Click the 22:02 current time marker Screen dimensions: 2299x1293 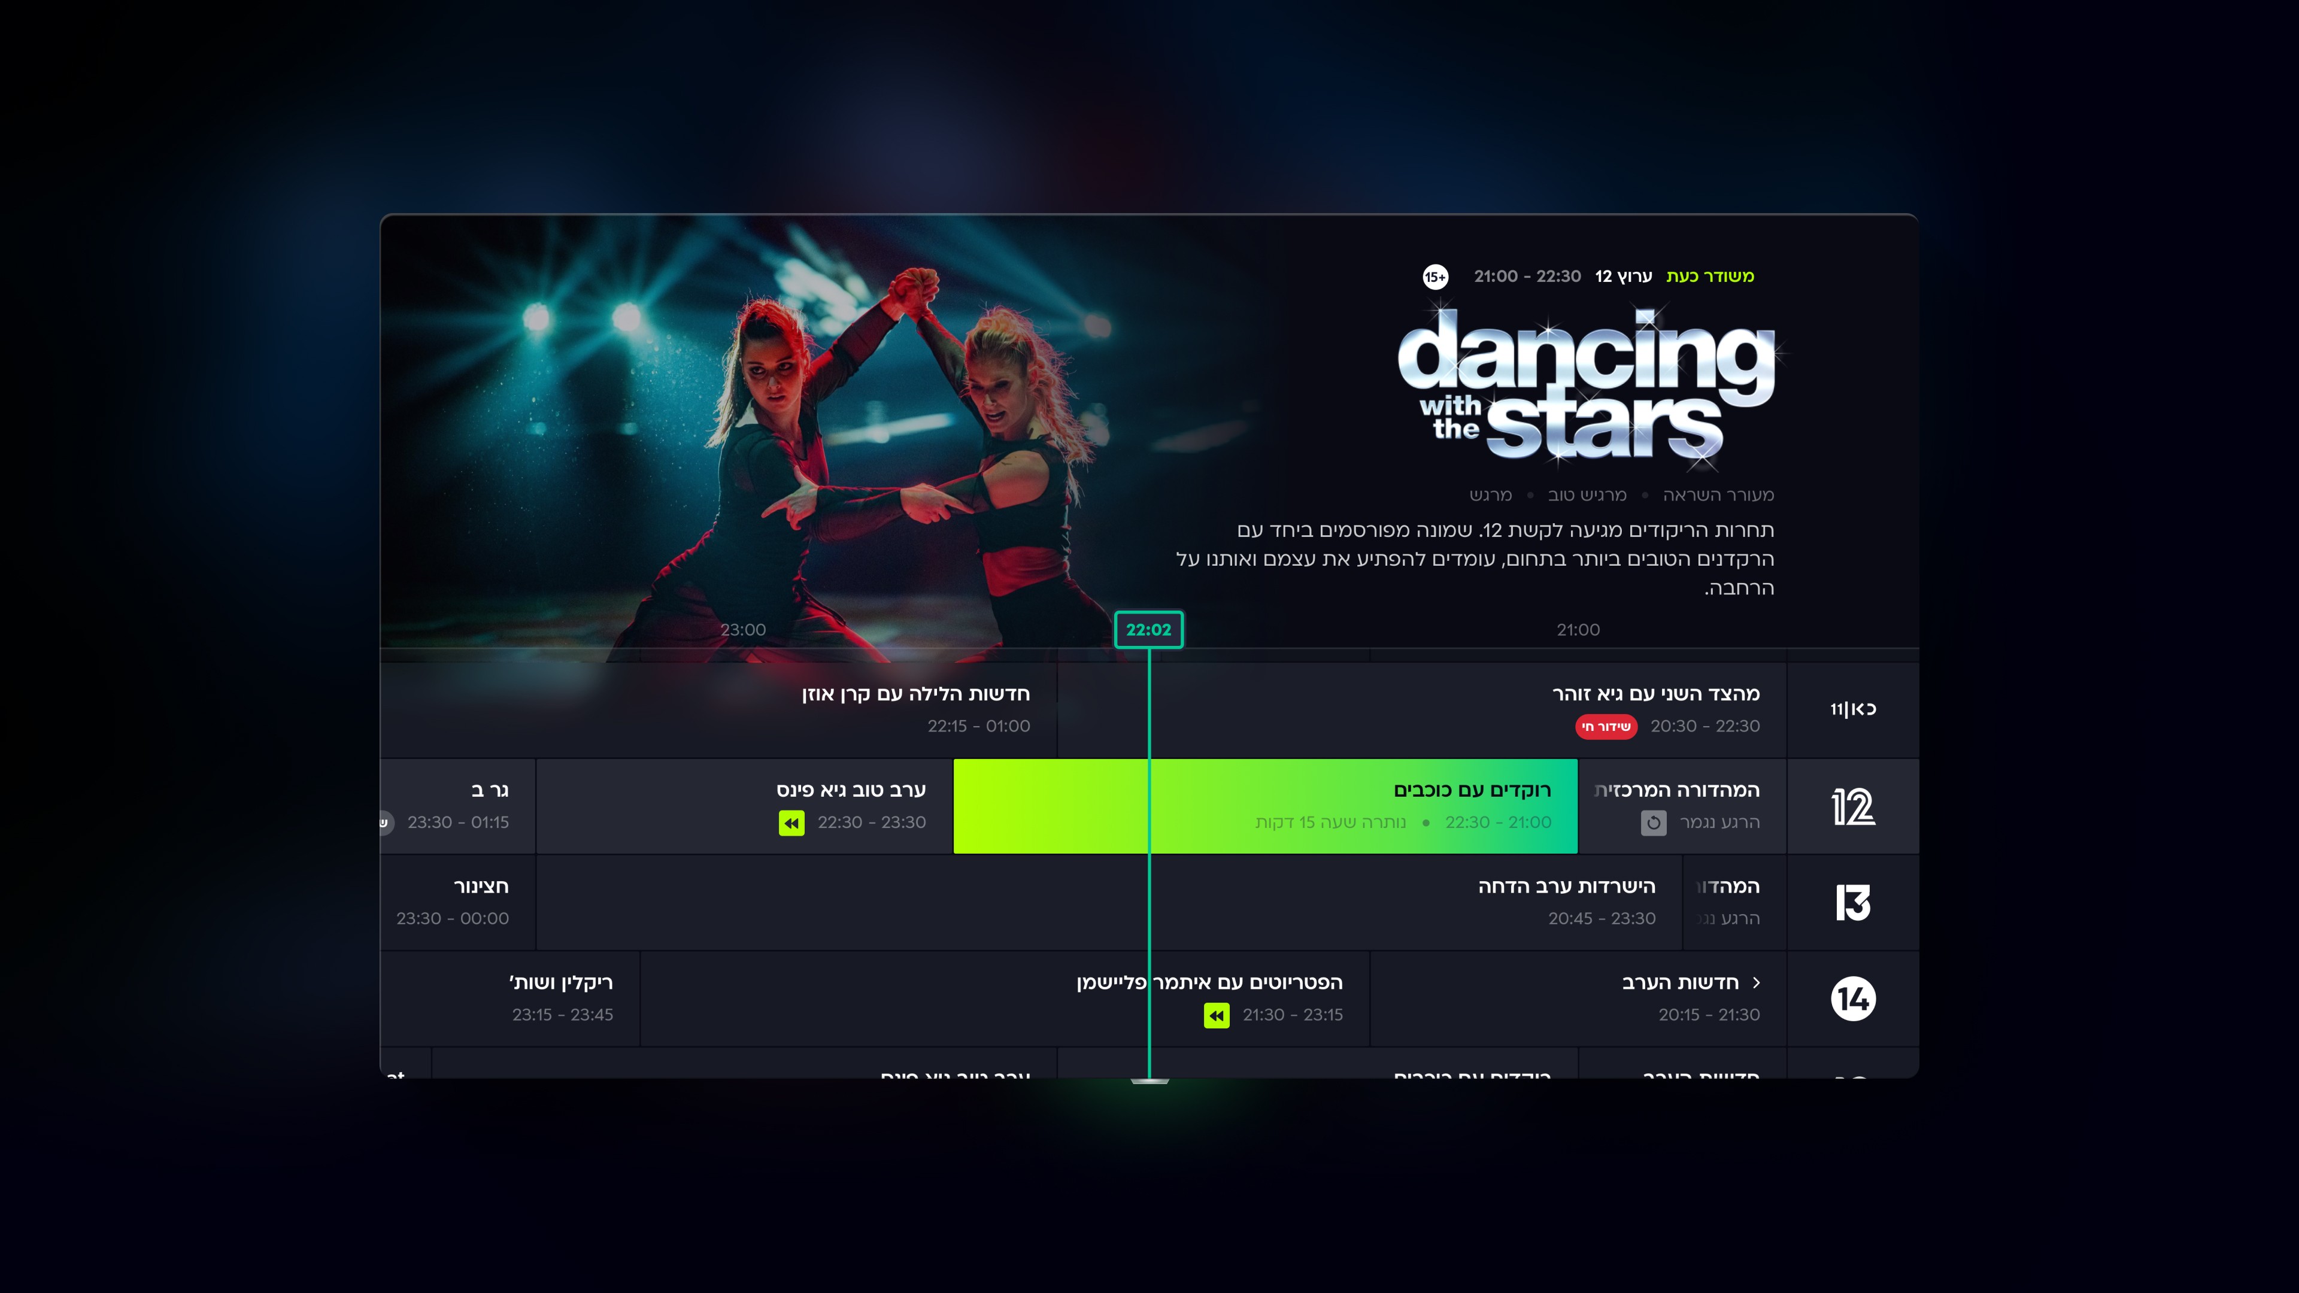click(1149, 630)
